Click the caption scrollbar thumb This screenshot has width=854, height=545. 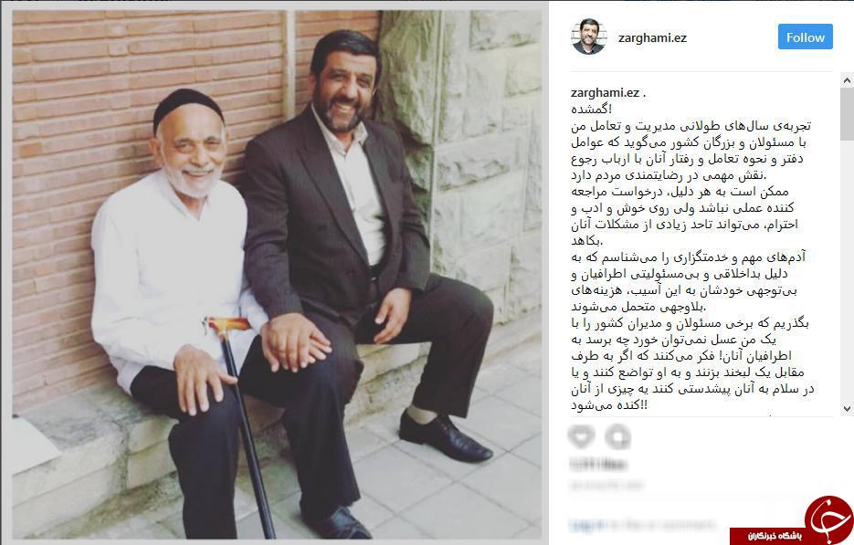(847, 114)
